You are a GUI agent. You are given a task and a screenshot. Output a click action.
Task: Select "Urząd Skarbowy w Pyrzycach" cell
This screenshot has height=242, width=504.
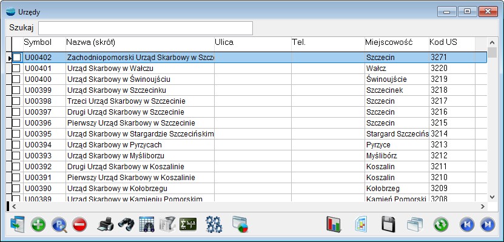click(x=140, y=145)
